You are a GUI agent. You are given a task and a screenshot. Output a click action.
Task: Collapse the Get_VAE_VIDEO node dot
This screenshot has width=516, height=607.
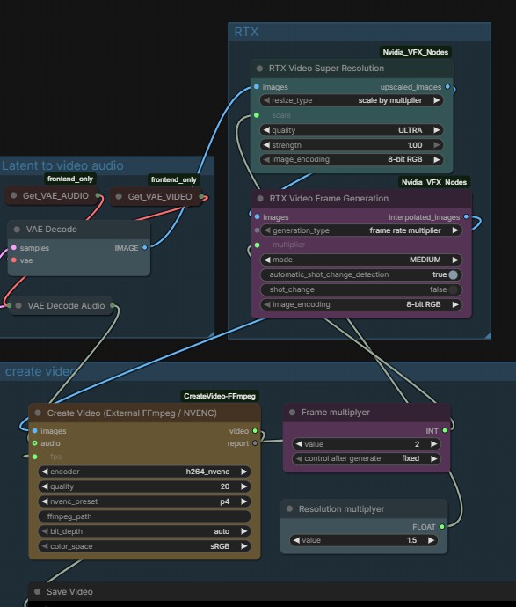point(119,197)
